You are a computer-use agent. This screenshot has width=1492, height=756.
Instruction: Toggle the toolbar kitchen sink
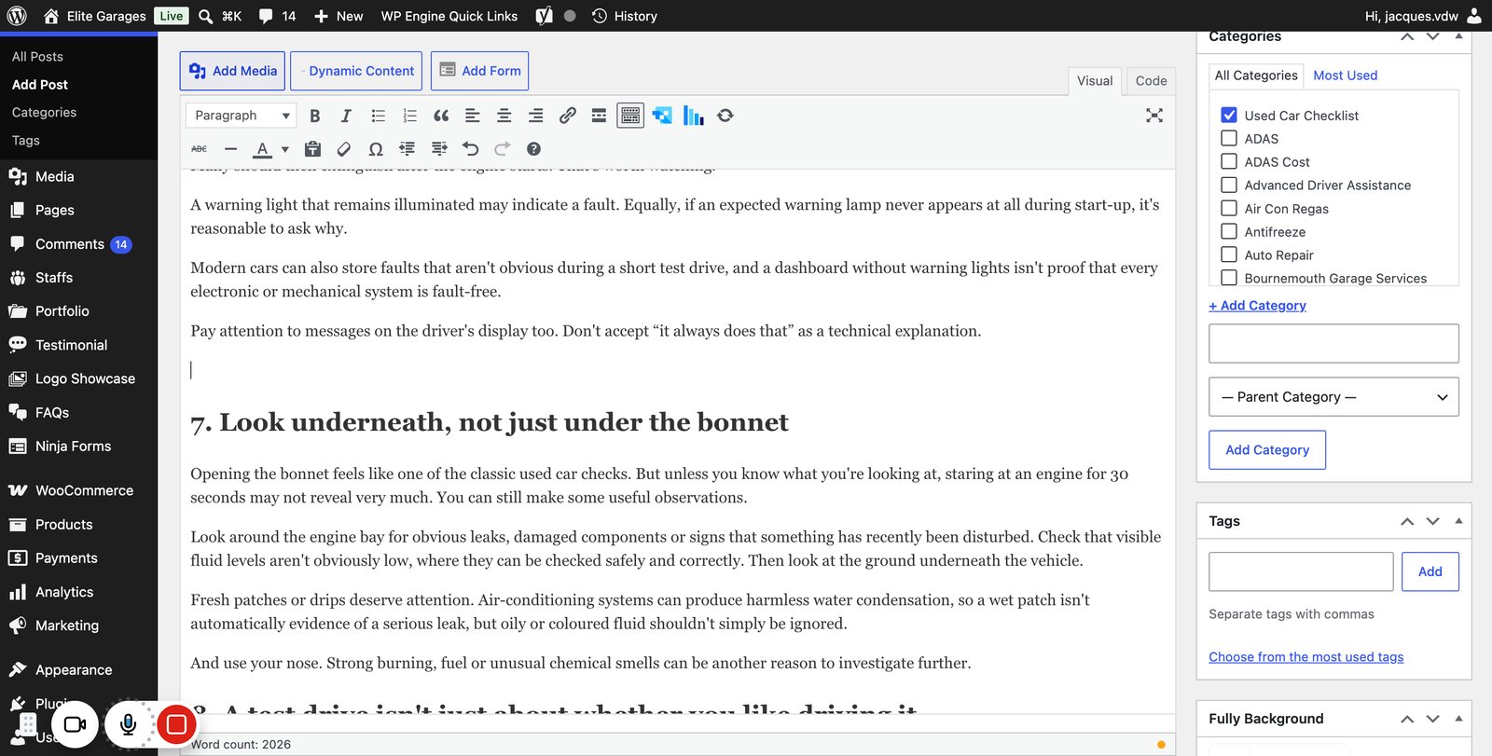pos(630,116)
